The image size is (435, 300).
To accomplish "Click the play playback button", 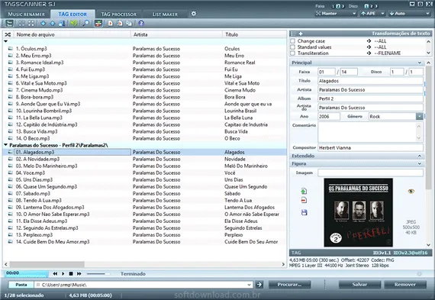I will click(63, 273).
